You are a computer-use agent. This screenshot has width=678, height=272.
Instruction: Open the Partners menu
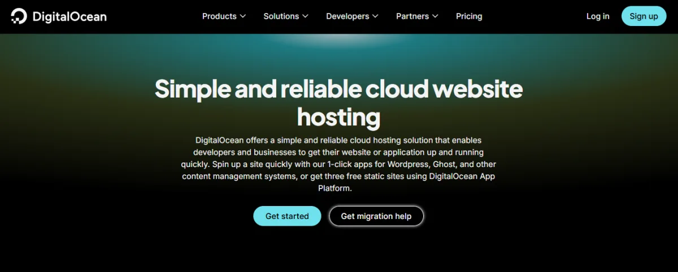click(x=417, y=16)
